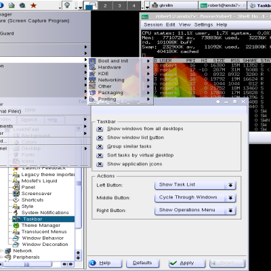The width and height of the screenshot is (271, 271).
Task: Open the Left Button action dropdown
Action: point(195,185)
